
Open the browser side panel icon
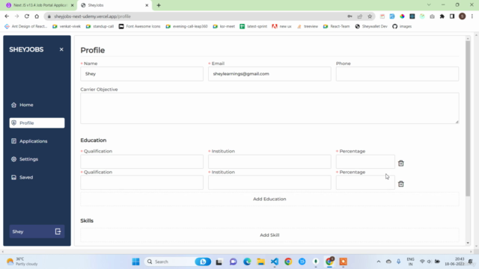click(x=452, y=16)
